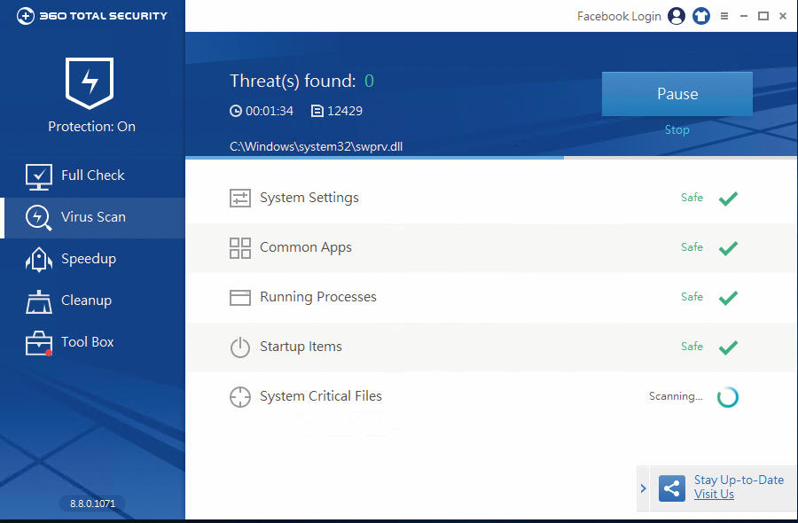The height and width of the screenshot is (523, 798).
Task: Click the scanned file path swprv.dll
Action: pyautogui.click(x=316, y=146)
